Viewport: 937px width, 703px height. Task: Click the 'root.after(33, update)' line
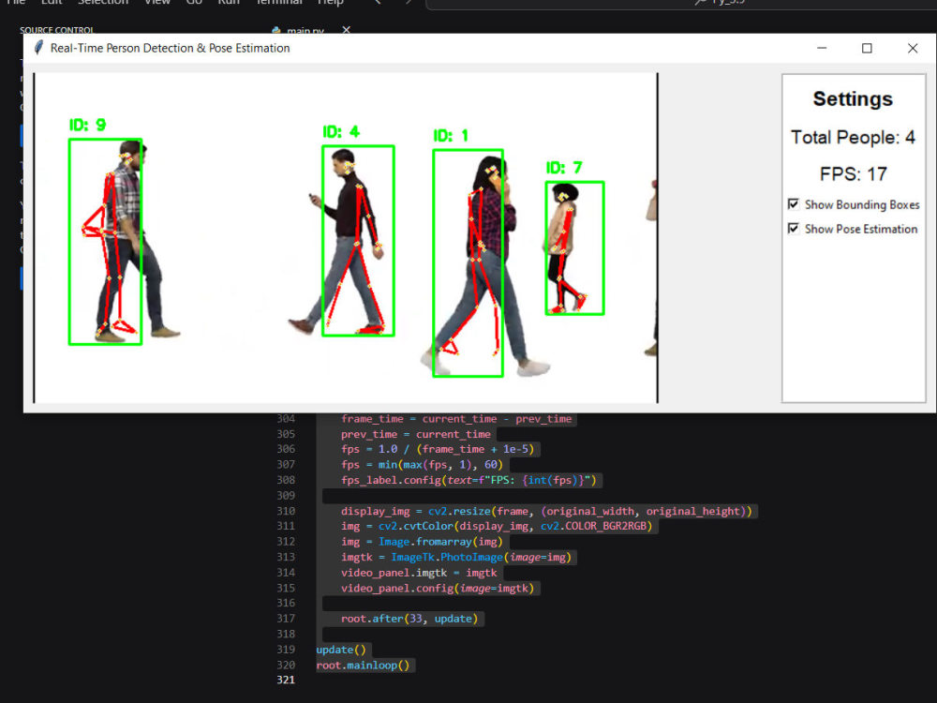(x=409, y=619)
